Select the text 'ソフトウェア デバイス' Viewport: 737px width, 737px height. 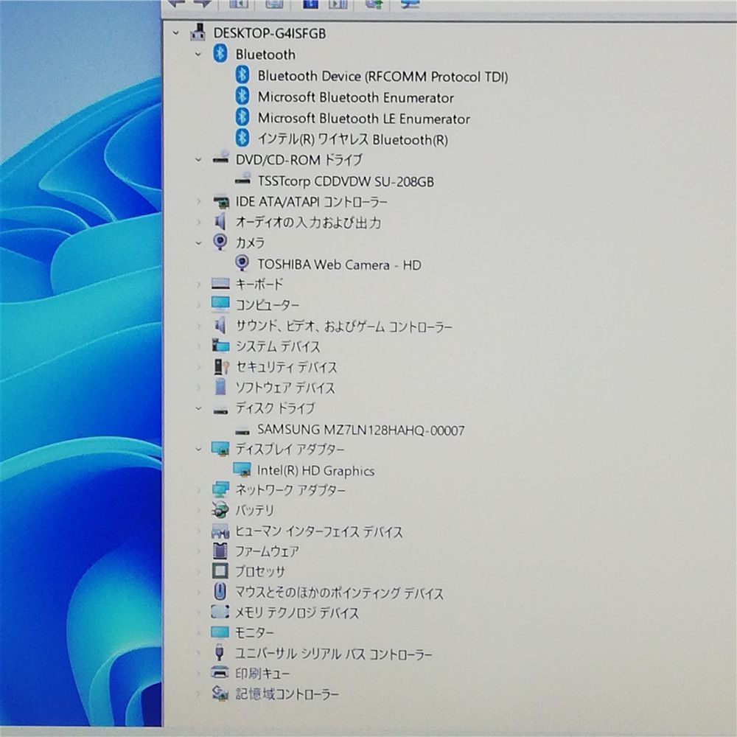(284, 388)
